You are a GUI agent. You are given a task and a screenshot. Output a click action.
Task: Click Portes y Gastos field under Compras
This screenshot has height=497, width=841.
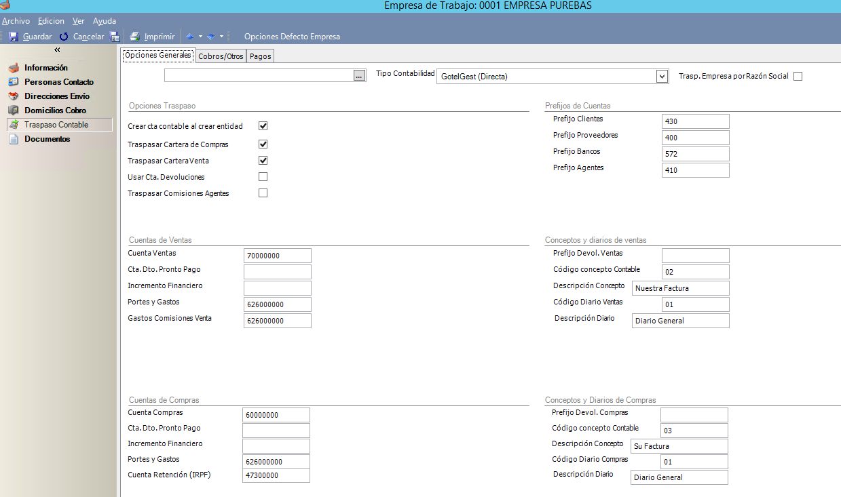(276, 462)
